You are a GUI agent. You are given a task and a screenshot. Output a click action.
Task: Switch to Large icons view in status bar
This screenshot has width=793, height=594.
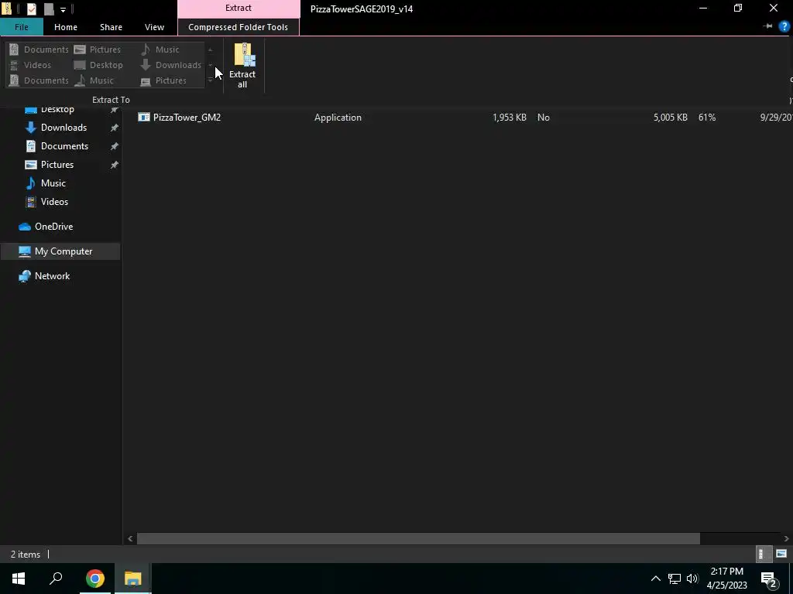click(781, 554)
